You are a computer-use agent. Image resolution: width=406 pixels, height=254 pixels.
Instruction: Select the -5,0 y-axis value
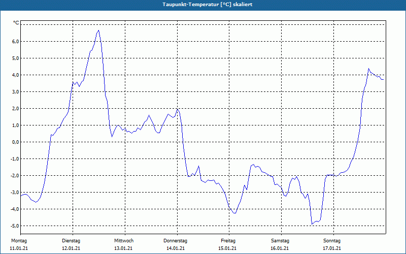point(15,226)
